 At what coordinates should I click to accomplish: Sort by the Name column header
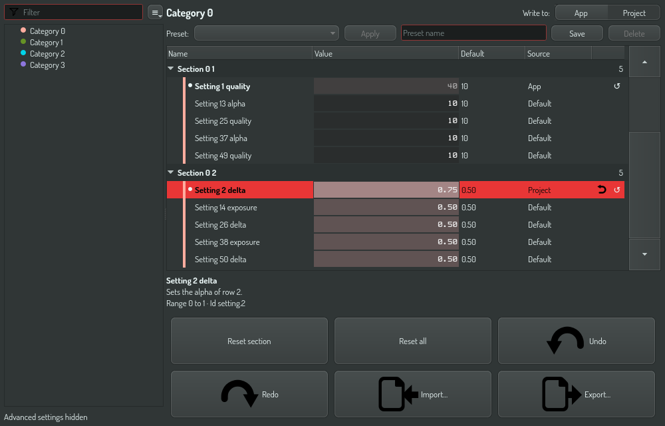239,53
